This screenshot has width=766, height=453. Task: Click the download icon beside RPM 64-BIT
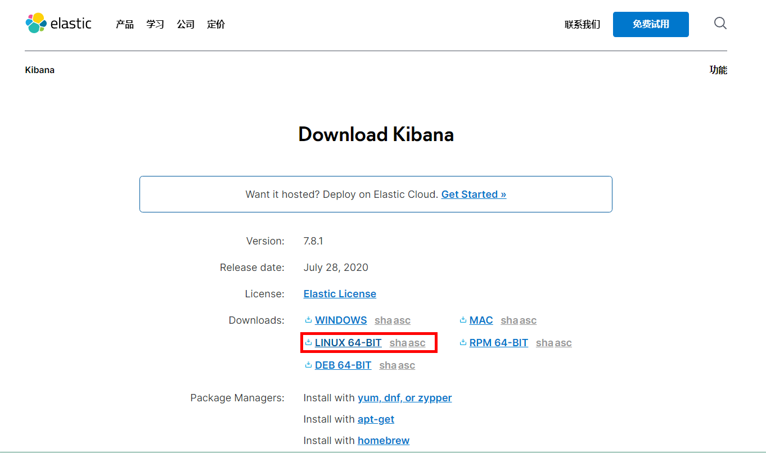[x=463, y=342]
